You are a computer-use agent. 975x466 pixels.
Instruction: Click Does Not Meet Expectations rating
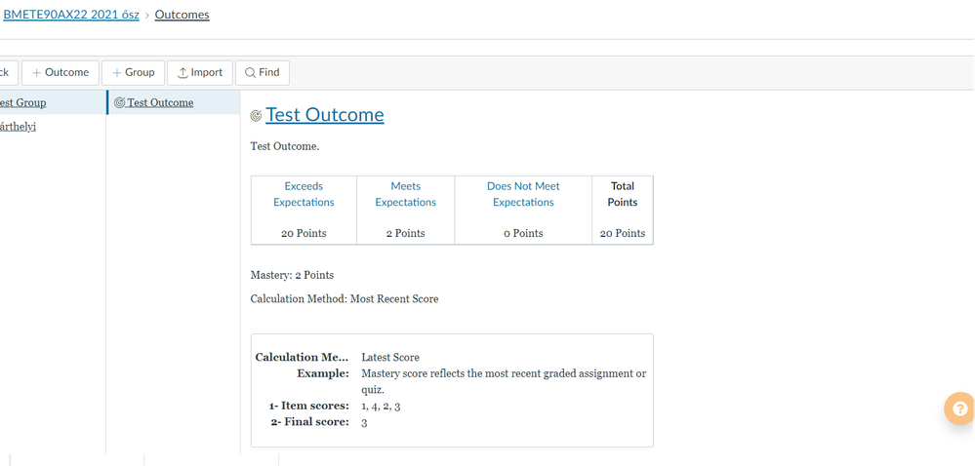pyautogui.click(x=523, y=194)
